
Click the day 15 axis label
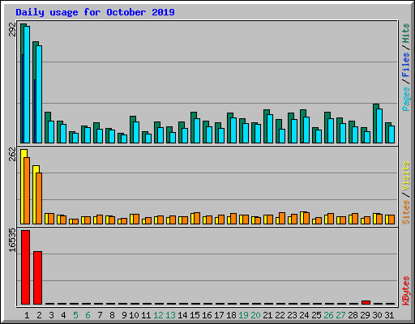tap(195, 315)
